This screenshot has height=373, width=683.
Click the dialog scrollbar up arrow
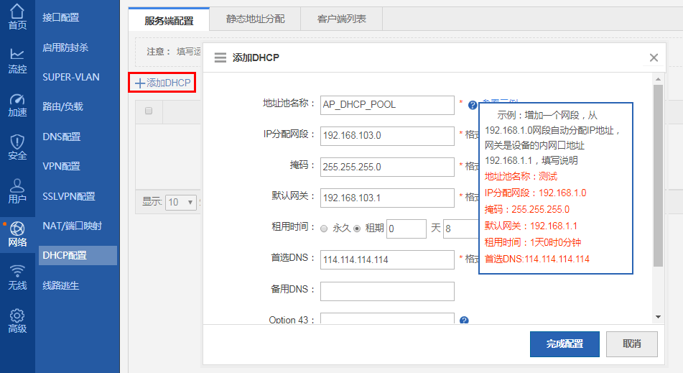(x=658, y=76)
